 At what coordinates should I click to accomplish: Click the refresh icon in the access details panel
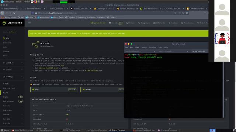click(226, 100)
